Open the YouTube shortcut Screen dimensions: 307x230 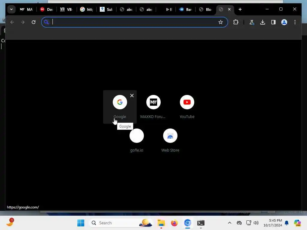tap(187, 107)
